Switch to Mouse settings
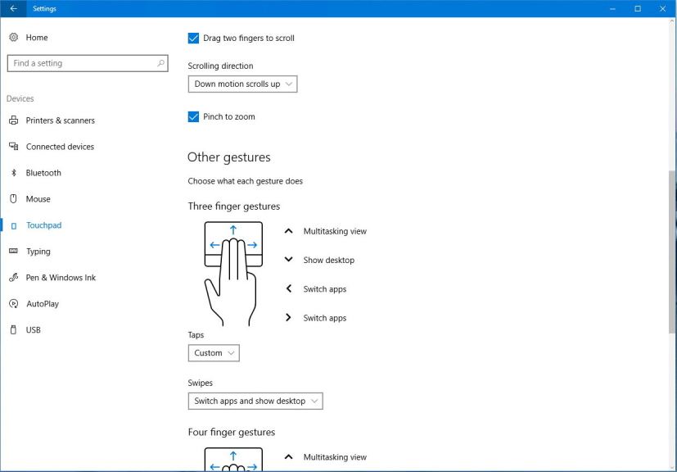This screenshot has height=472, width=677. pos(38,199)
